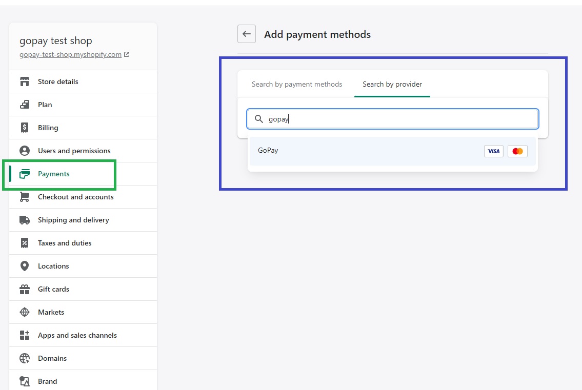This screenshot has height=390, width=582.
Task: Click the provider search input field
Action: point(393,119)
